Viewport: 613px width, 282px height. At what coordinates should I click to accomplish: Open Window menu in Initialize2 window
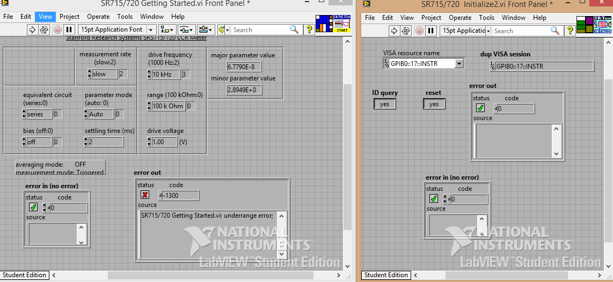514,18
